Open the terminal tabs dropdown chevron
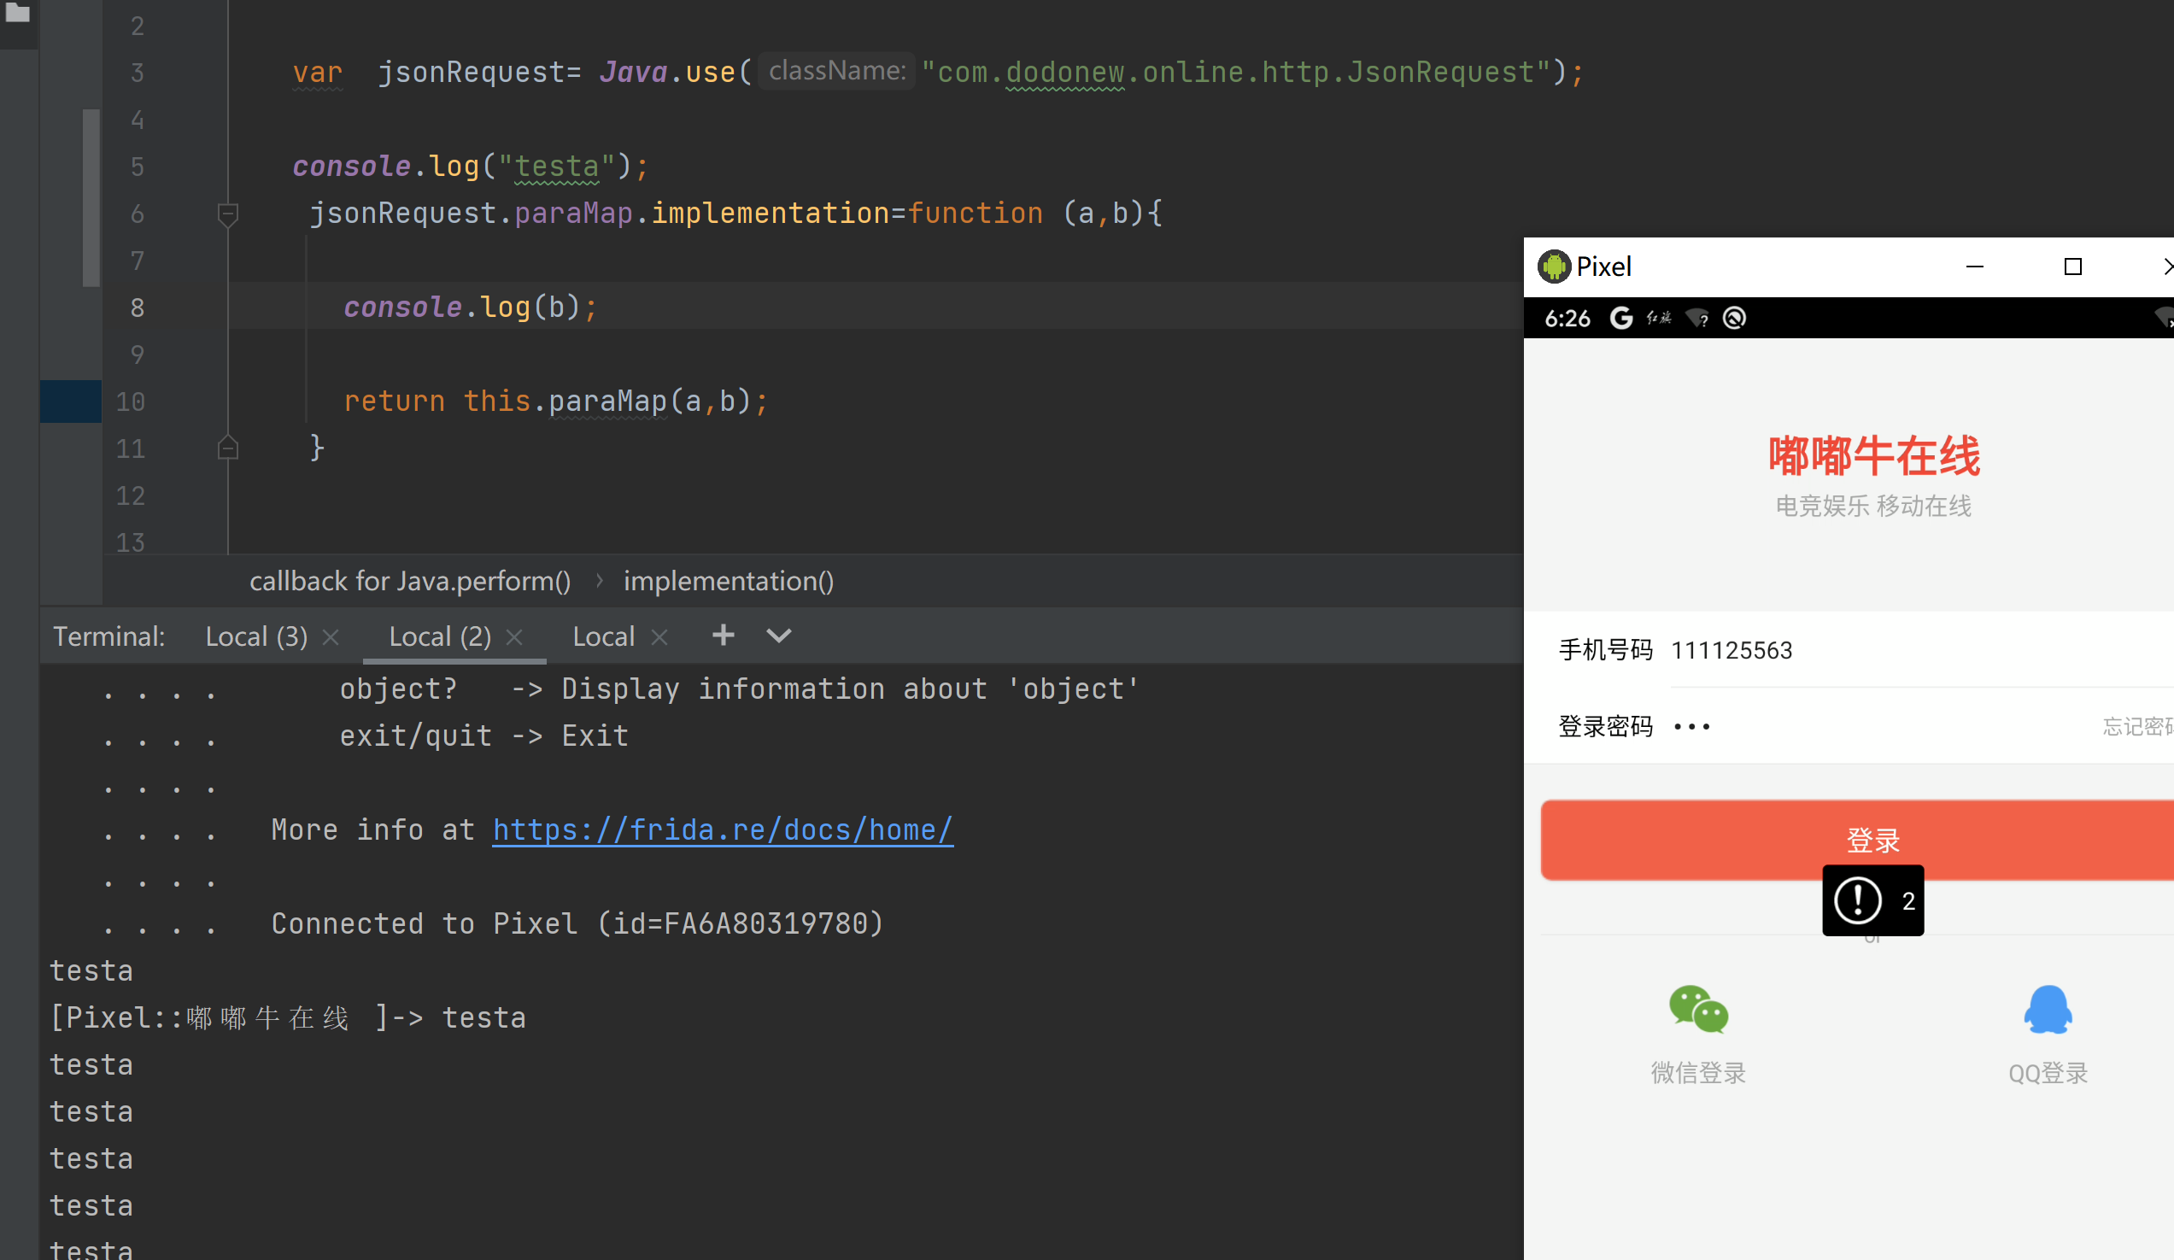The width and height of the screenshot is (2174, 1260). 779,636
